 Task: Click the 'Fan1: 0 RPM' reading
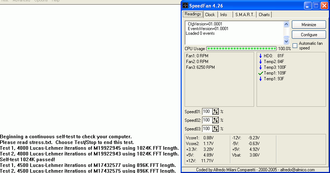click(x=197, y=56)
